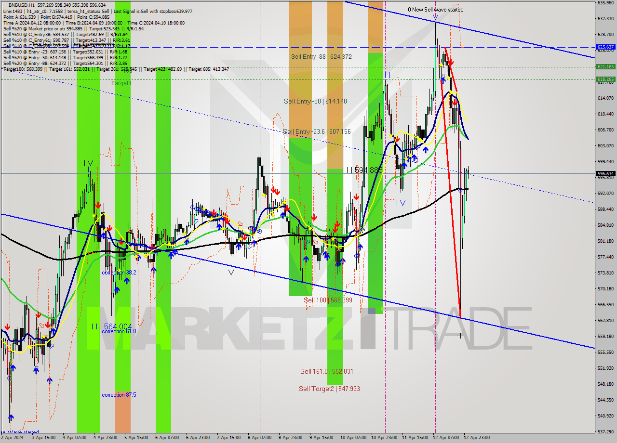The image size is (617, 443).
Task: Select the 'I I I 564.004' wave label
Action: pyautogui.click(x=111, y=327)
